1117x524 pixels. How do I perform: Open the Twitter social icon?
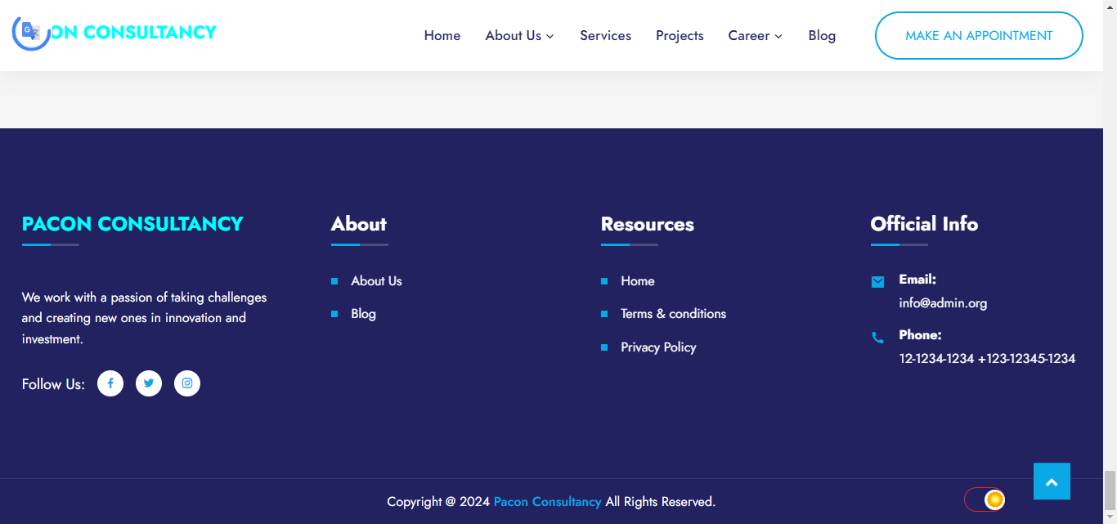pyautogui.click(x=149, y=383)
